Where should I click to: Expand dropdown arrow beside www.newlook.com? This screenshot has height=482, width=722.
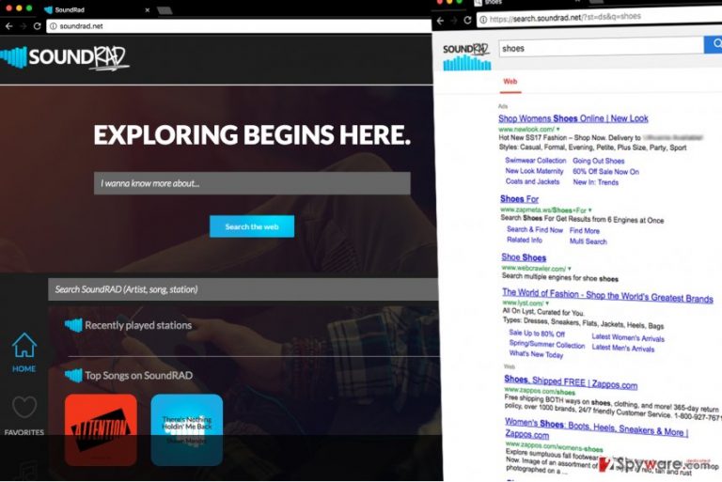[x=557, y=130]
